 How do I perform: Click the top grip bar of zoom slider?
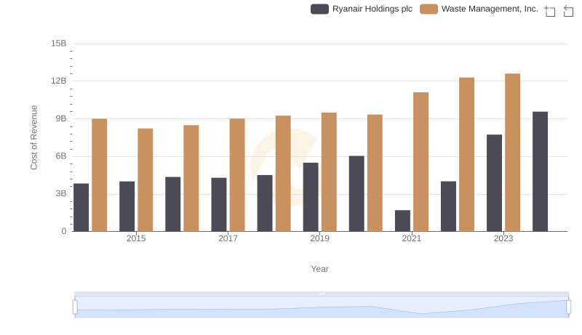pyautogui.click(x=322, y=294)
